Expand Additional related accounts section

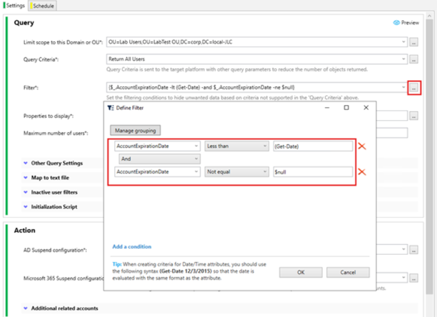[26, 308]
